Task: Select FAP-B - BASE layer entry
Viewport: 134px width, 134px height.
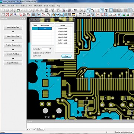Action: (63, 43)
